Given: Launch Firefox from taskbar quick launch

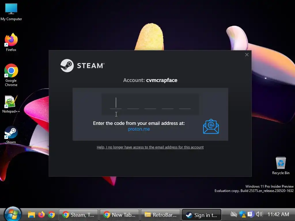Looking at the screenshot, I should pos(41,214).
